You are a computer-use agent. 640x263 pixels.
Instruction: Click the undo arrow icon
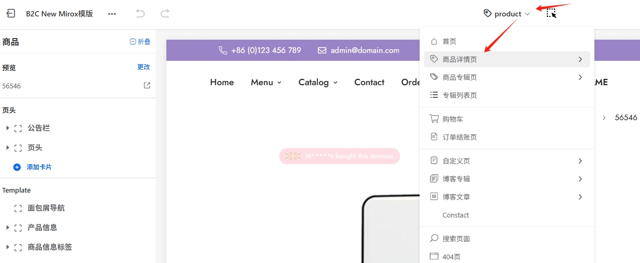point(140,14)
